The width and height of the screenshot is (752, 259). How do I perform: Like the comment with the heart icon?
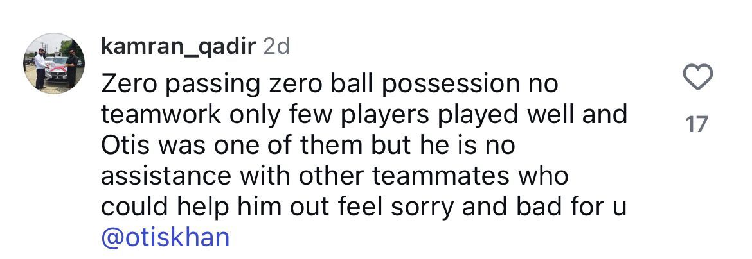pos(697,79)
